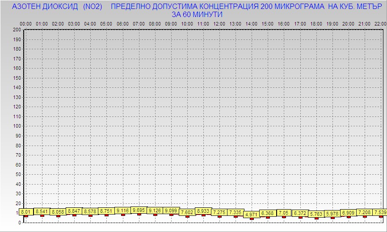Screen dimensions: 387x232
Task: Click the 200 value on y-axis
Action: 17,30
